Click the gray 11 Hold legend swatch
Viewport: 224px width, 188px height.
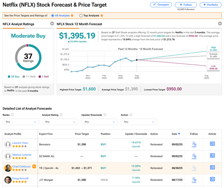click(24, 77)
